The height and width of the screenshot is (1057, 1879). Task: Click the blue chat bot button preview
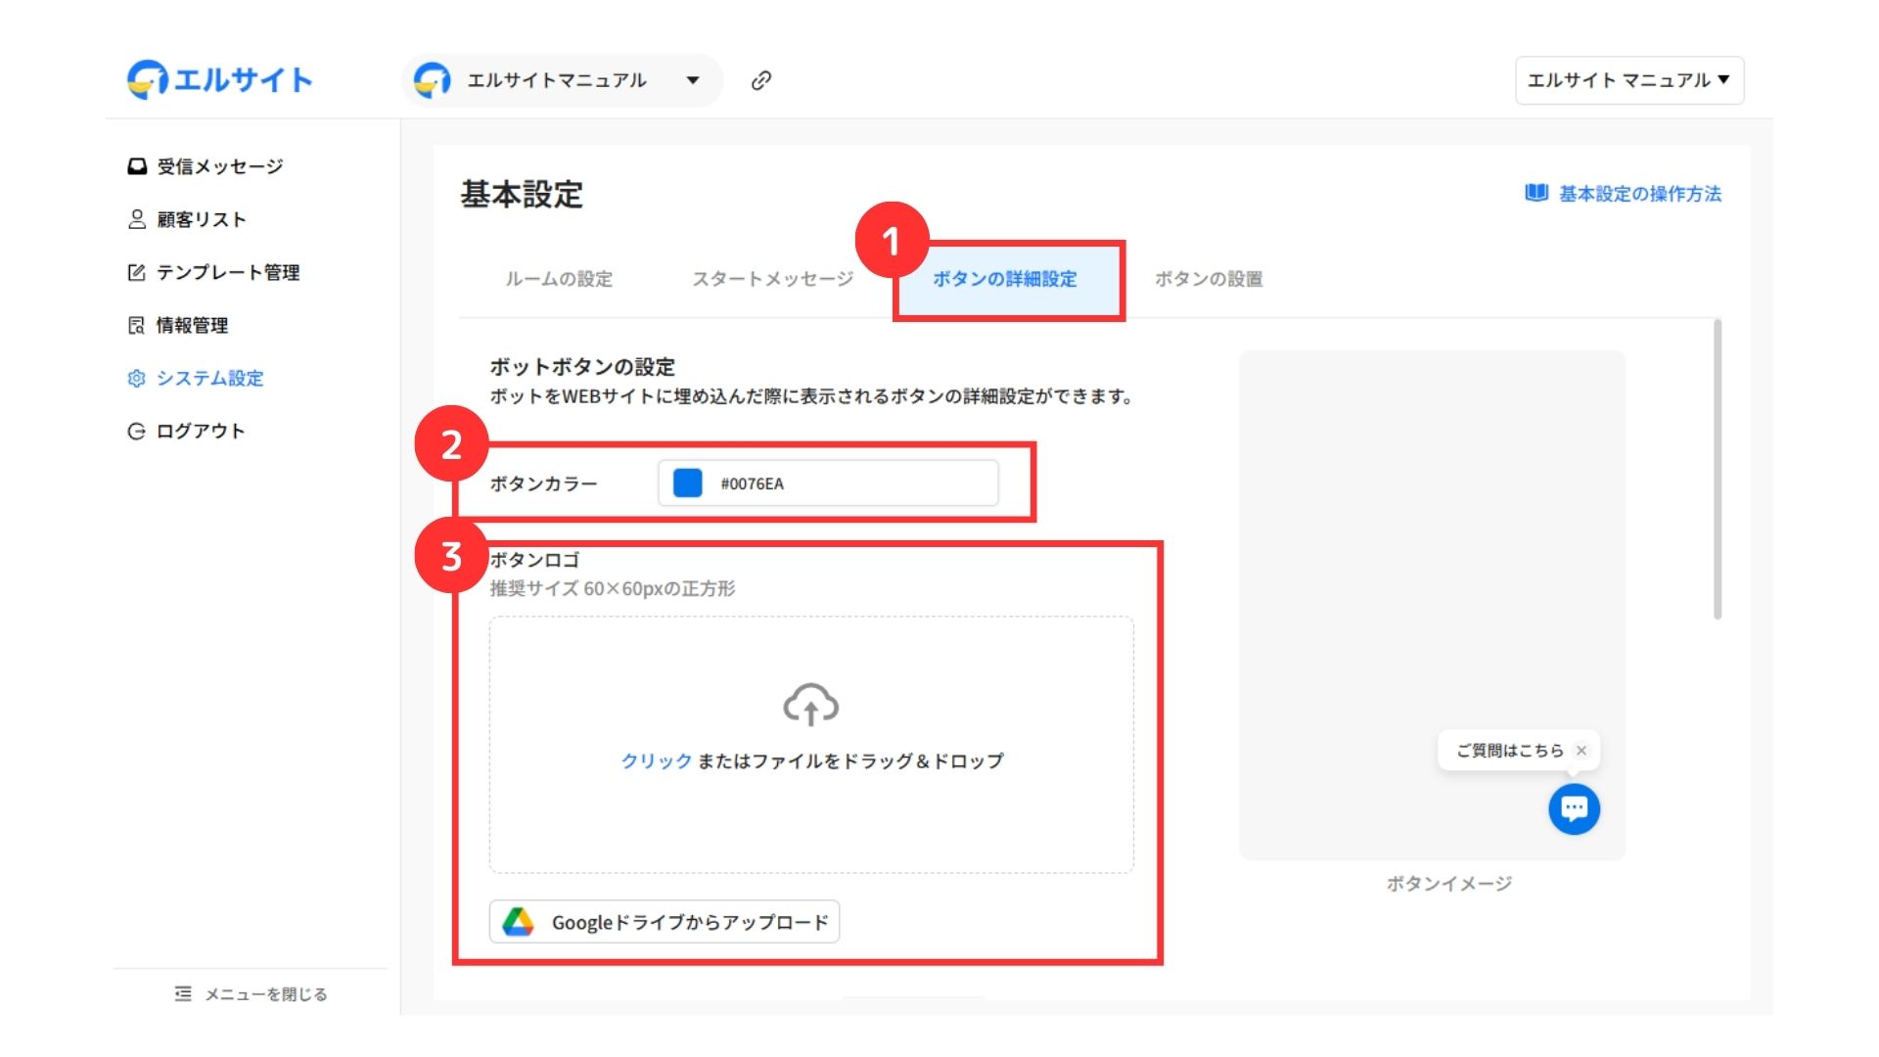[1574, 808]
